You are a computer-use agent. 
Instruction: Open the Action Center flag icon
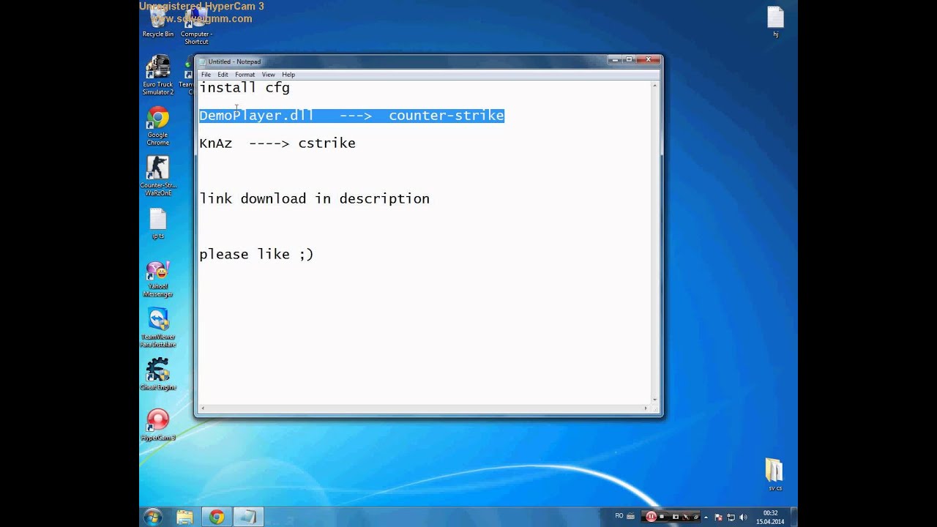pyautogui.click(x=718, y=517)
